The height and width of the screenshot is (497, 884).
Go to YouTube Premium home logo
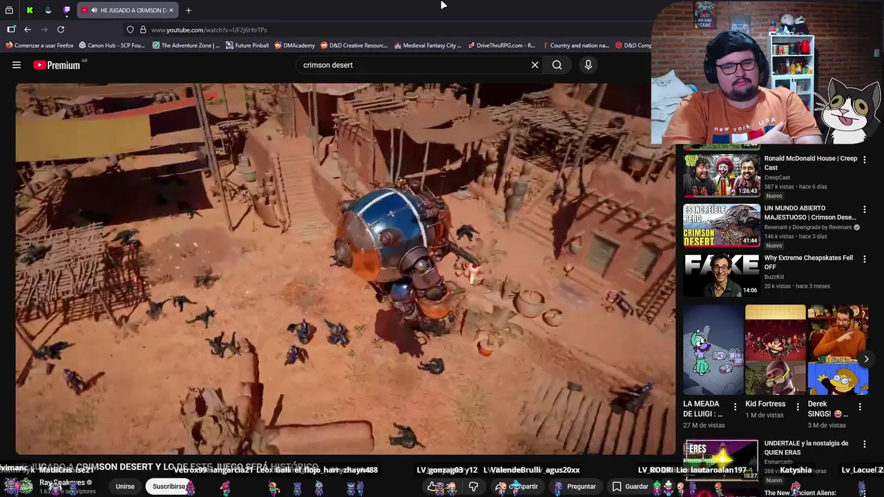[58, 65]
